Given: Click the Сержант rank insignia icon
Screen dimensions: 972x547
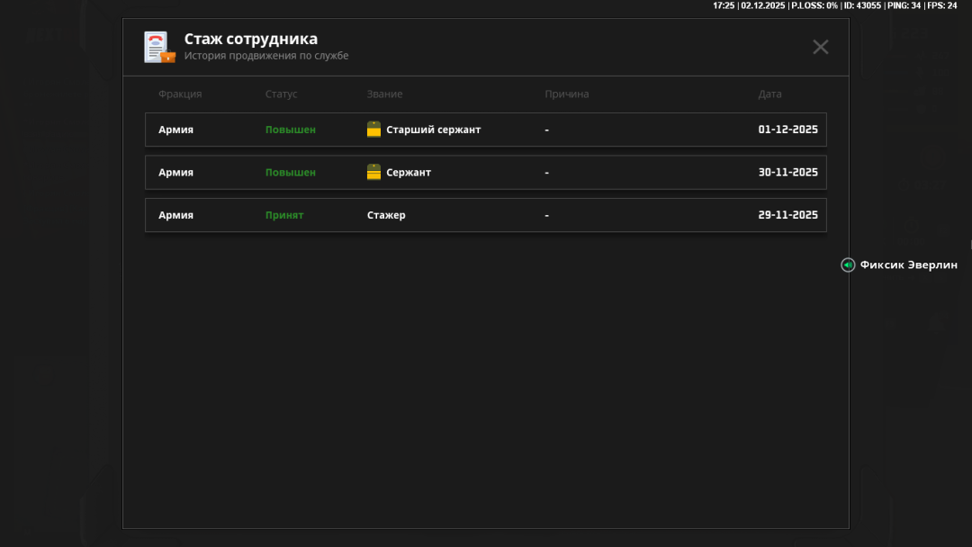Looking at the screenshot, I should (373, 173).
